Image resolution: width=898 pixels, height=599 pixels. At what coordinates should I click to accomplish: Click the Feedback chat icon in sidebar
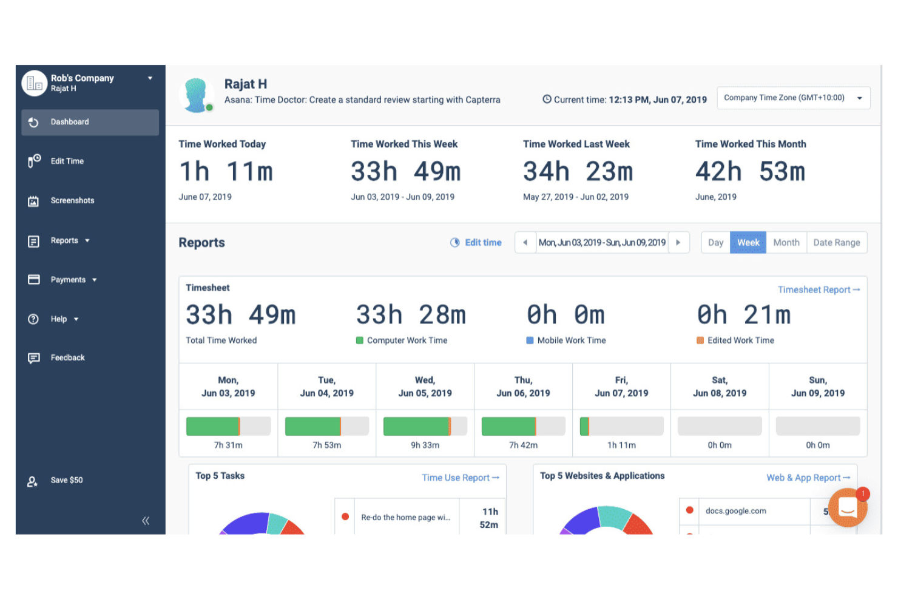click(34, 358)
